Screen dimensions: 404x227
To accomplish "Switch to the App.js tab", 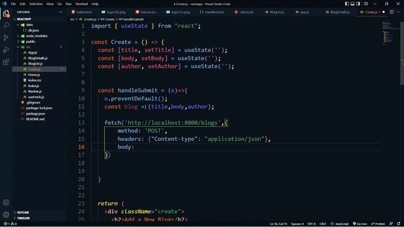I will pyautogui.click(x=302, y=12).
